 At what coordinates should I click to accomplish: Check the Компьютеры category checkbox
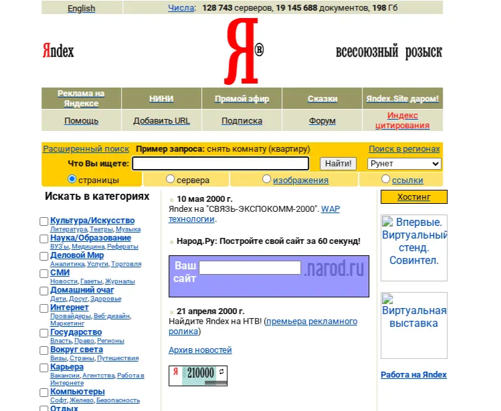pyautogui.click(x=43, y=392)
